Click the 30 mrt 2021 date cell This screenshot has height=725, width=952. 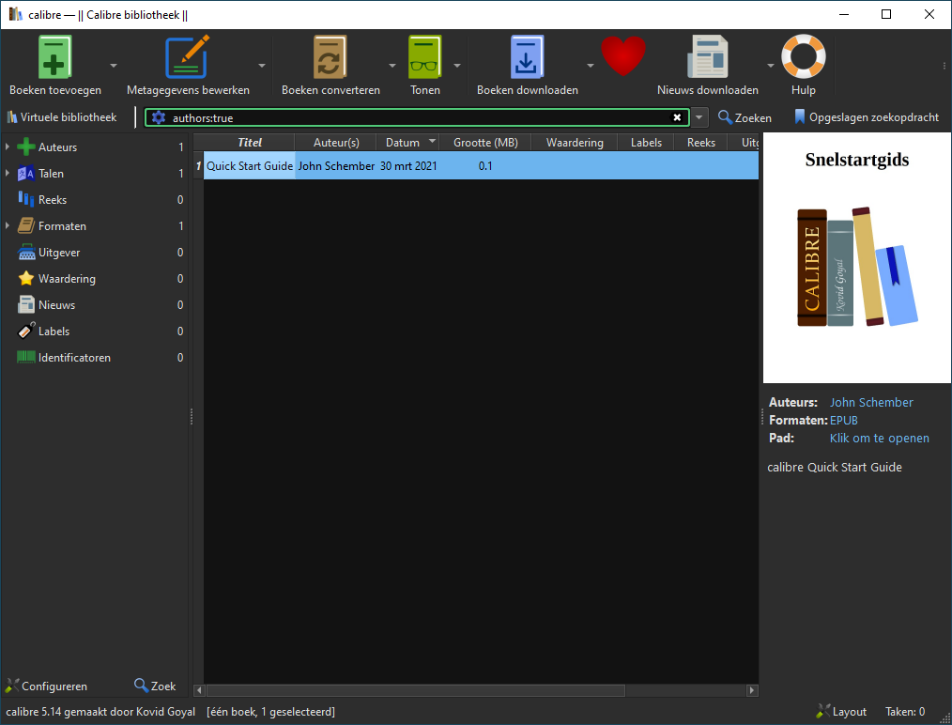point(408,166)
